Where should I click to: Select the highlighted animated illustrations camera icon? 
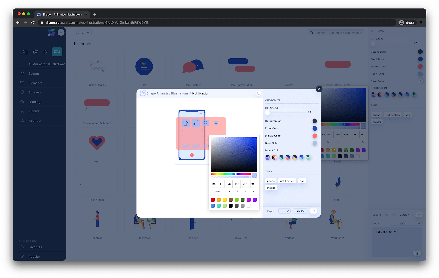57,52
